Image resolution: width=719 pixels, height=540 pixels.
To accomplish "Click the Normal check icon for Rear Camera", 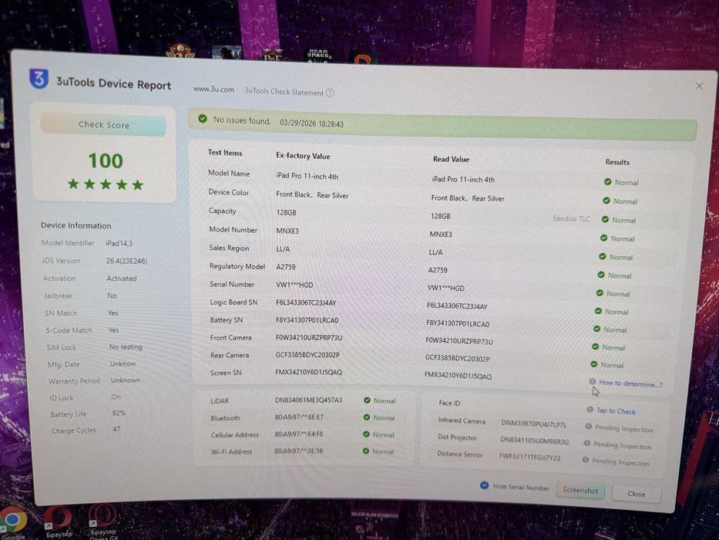I will [x=594, y=364].
